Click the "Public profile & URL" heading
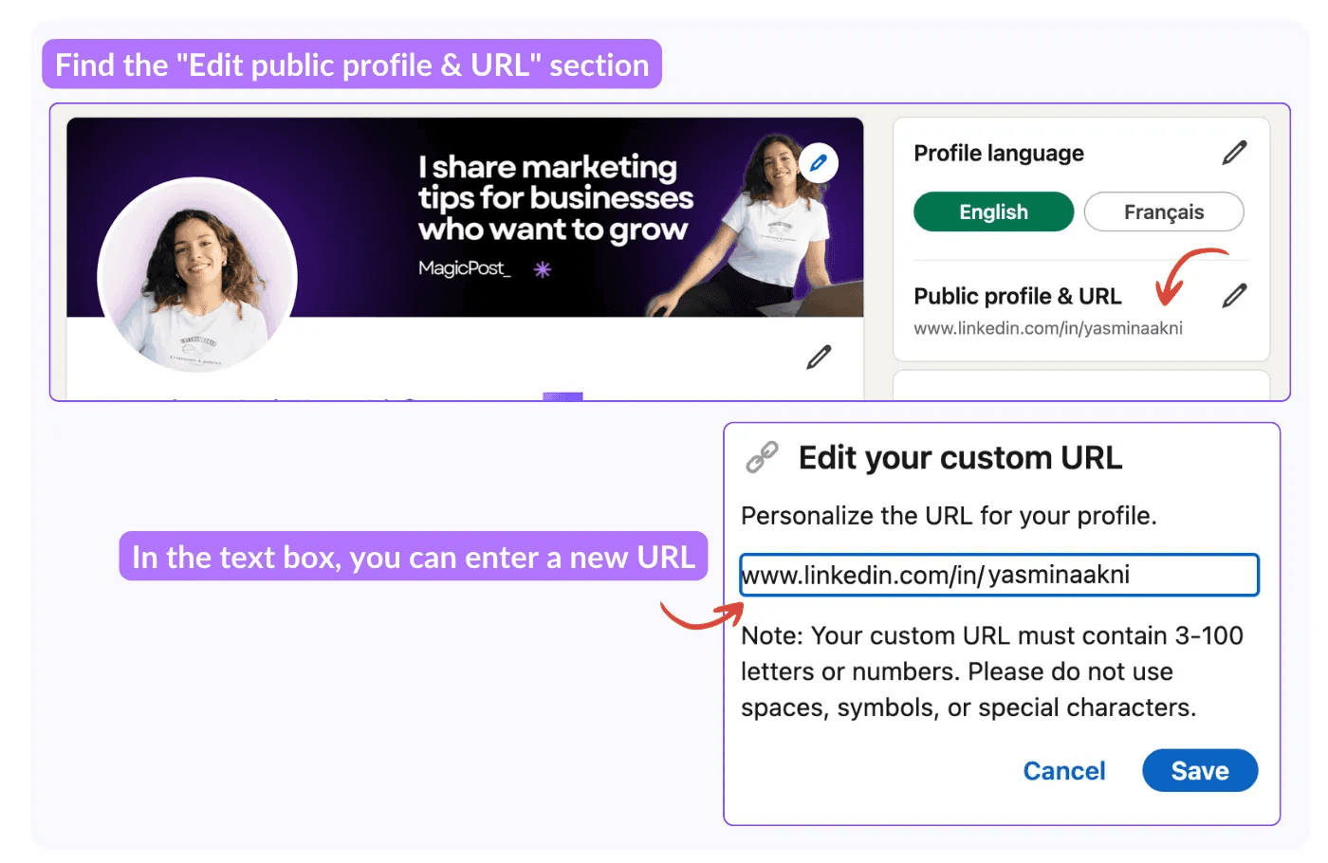The height and width of the screenshot is (863, 1328). click(x=1018, y=296)
